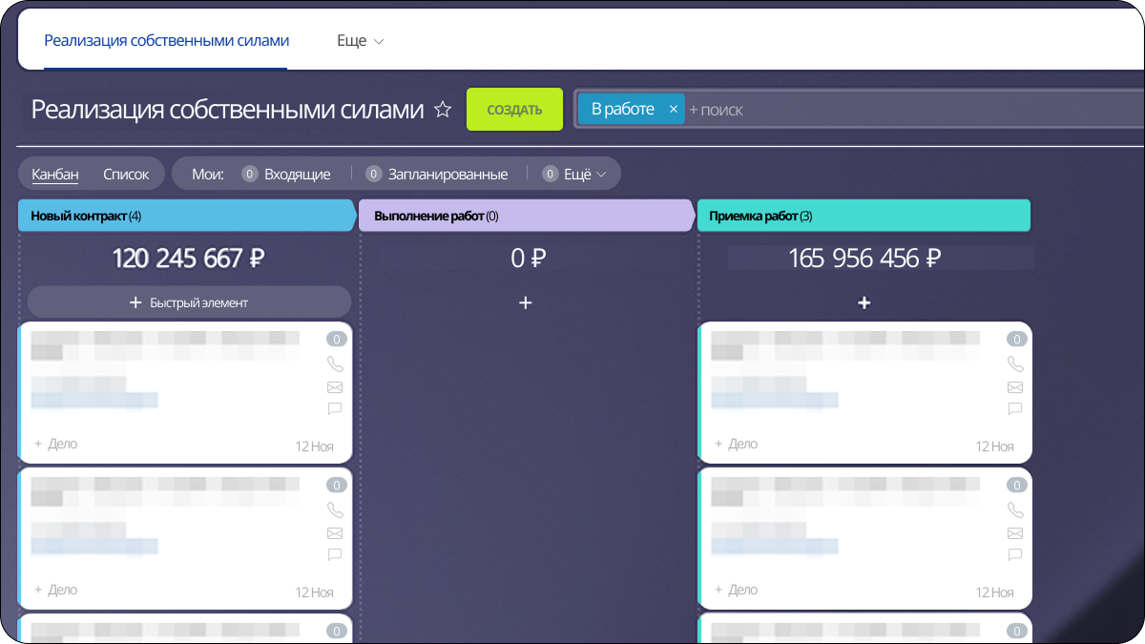Click the star icon next to Реализация собственными силами
1145x644 pixels.
[443, 110]
